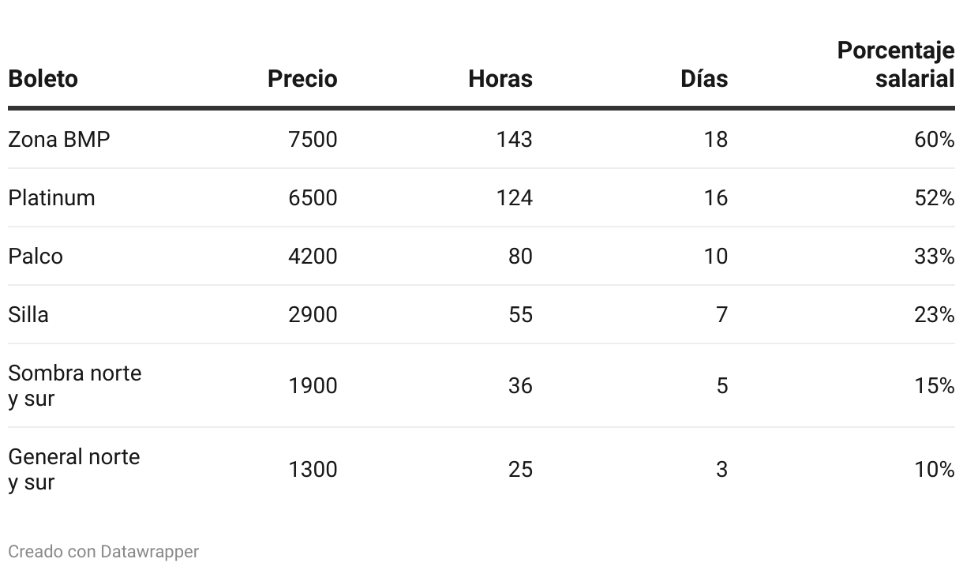Screen dimensions: 963x570
Task: Click the 1300 General price cell
Action: (313, 469)
